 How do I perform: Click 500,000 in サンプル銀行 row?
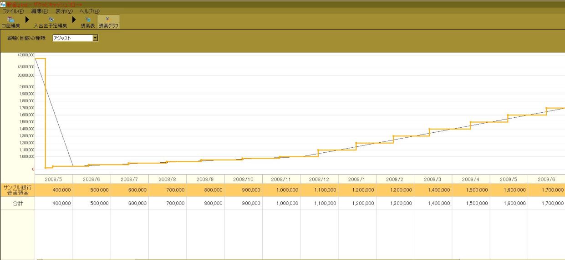(x=99, y=190)
